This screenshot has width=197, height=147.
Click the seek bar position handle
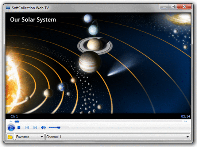pyautogui.click(x=17, y=121)
